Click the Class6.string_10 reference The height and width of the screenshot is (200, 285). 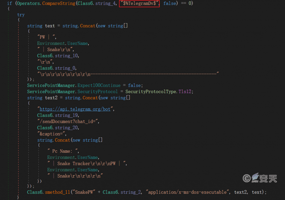coord(57,55)
